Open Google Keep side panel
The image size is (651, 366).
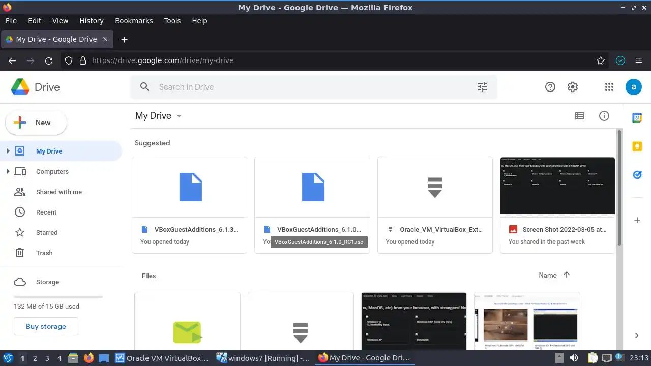637,146
